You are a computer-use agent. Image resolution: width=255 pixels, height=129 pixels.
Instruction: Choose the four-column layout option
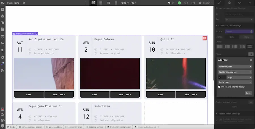[x=235, y=46]
